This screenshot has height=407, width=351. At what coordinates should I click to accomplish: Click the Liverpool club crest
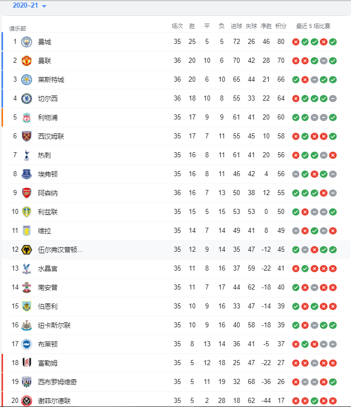pyautogui.click(x=27, y=117)
